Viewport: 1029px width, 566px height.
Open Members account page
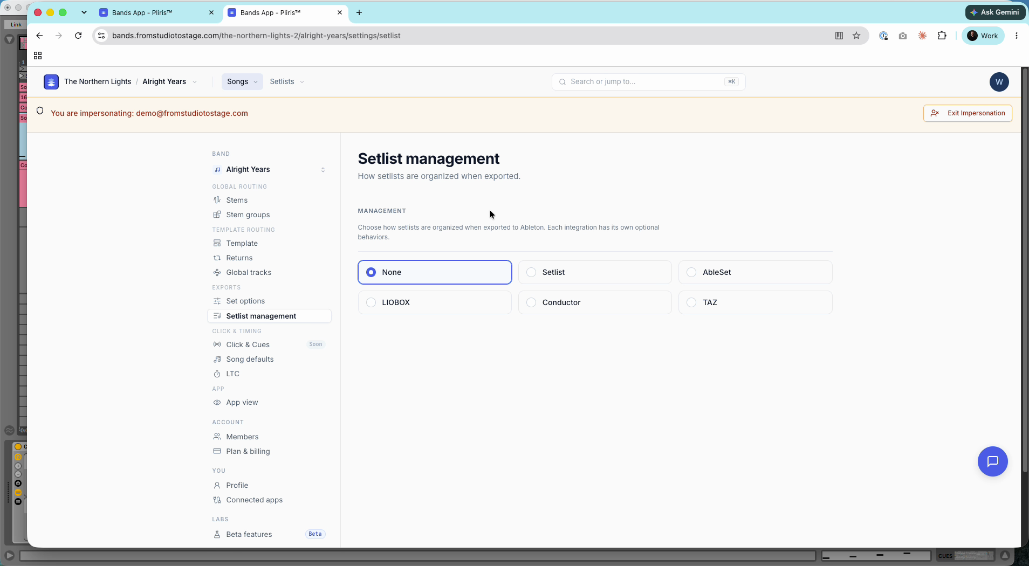(x=269, y=437)
